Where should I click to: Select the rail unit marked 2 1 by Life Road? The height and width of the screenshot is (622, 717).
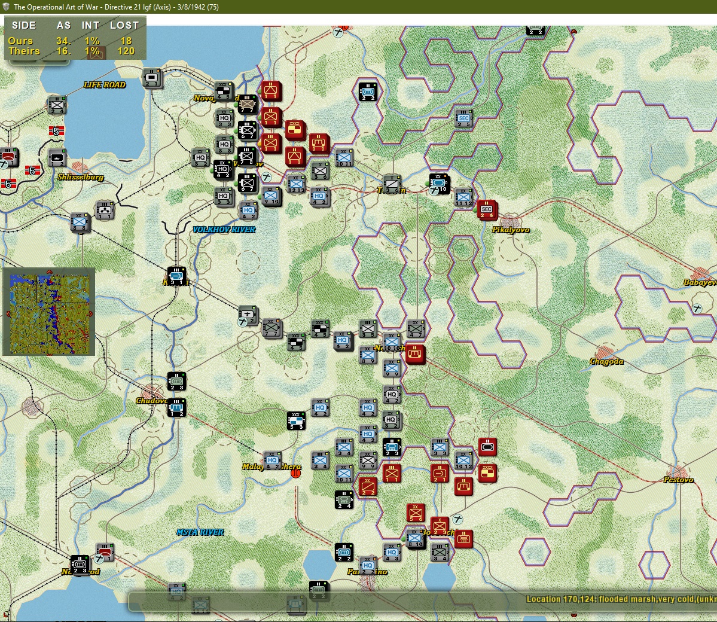pos(151,78)
